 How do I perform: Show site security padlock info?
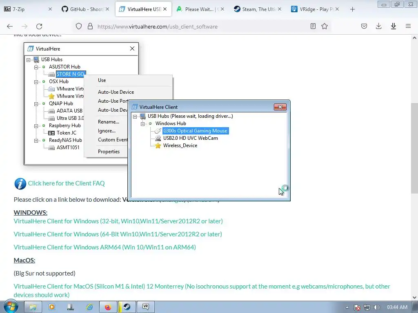[90, 26]
